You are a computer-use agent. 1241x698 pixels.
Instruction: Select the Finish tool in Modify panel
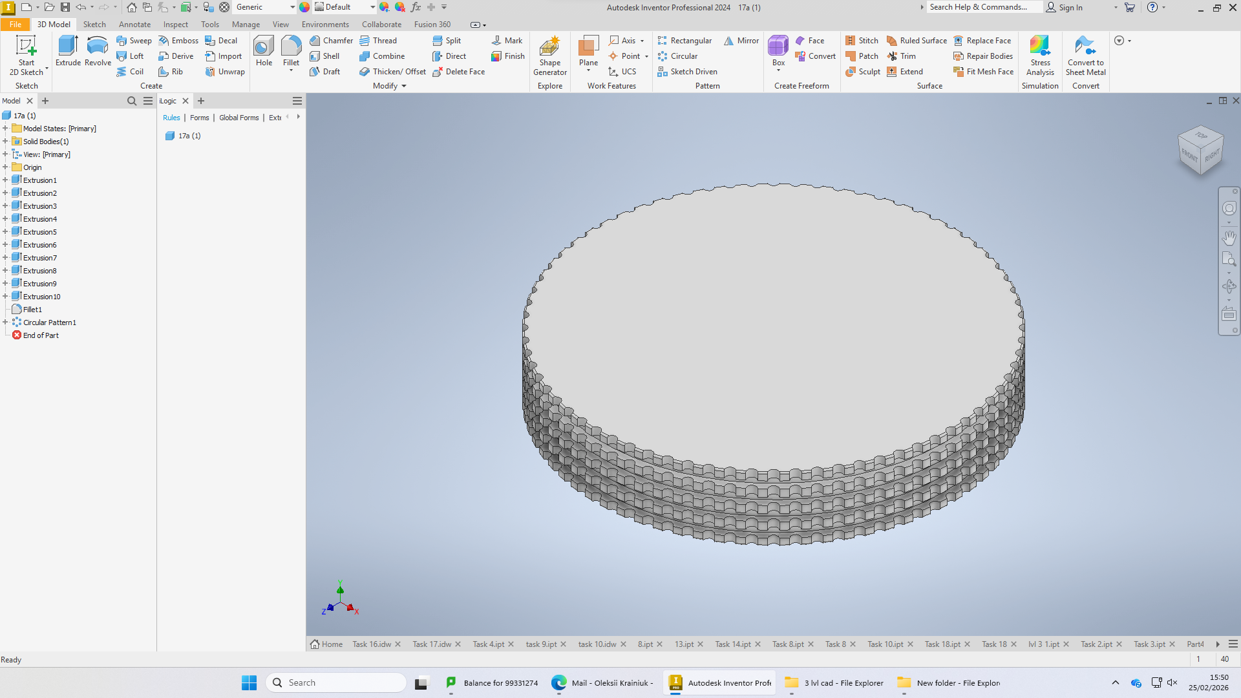[x=508, y=56]
